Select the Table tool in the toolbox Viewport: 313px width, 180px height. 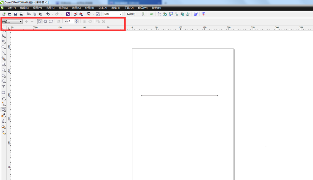click(x=3, y=93)
